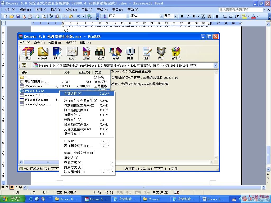Expand the WinRAR address path dropdown
271x203 pixels.
point(215,65)
